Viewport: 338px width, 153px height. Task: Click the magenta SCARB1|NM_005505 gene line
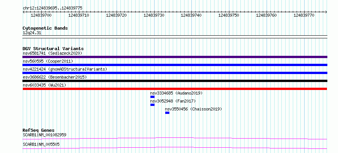(175, 148)
